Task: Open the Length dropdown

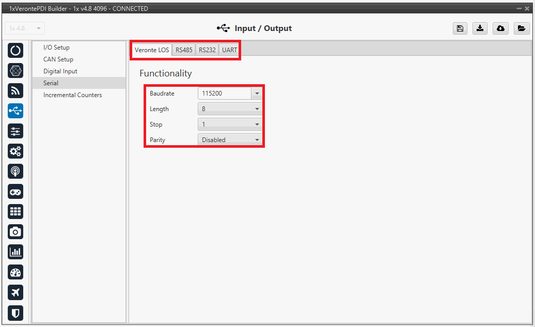Action: [257, 109]
